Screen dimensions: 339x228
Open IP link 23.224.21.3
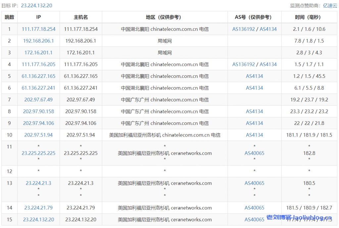[x=38, y=183]
